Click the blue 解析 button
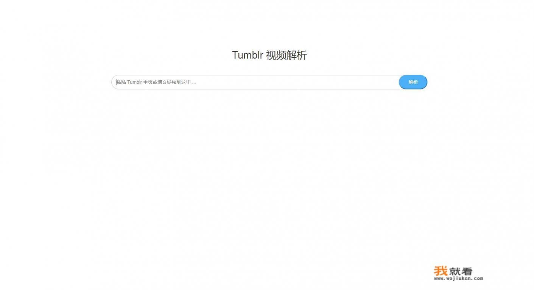 tap(413, 82)
